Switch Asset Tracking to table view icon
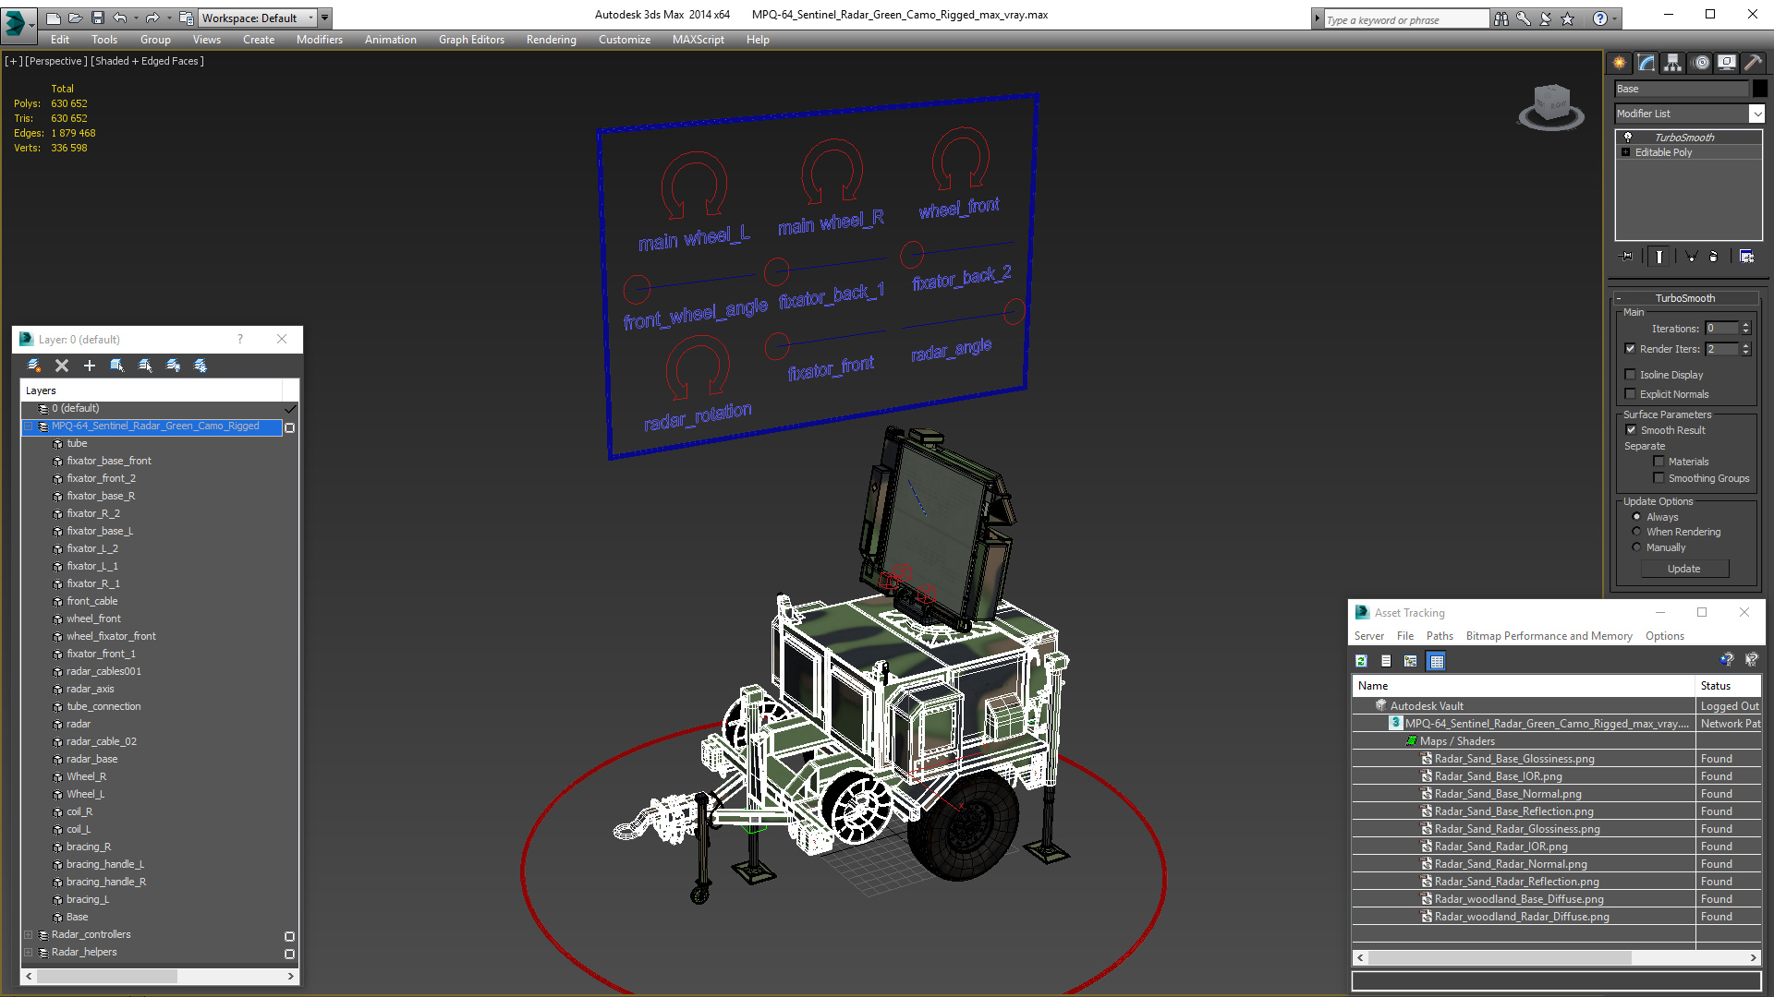Screen dimensions: 1774x997 (1436, 661)
